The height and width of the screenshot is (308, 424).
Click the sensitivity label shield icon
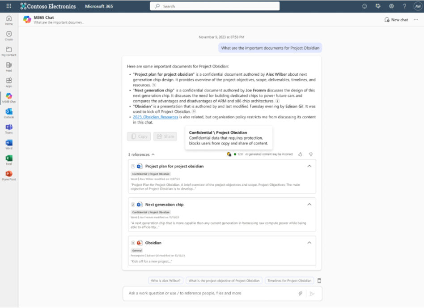(x=229, y=154)
